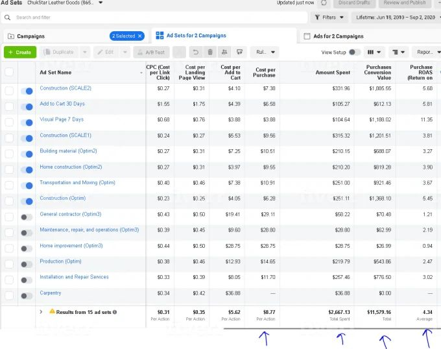Toggle off Visual Page 7 Days ad set
Screen dimensions: 441x349
27,123
